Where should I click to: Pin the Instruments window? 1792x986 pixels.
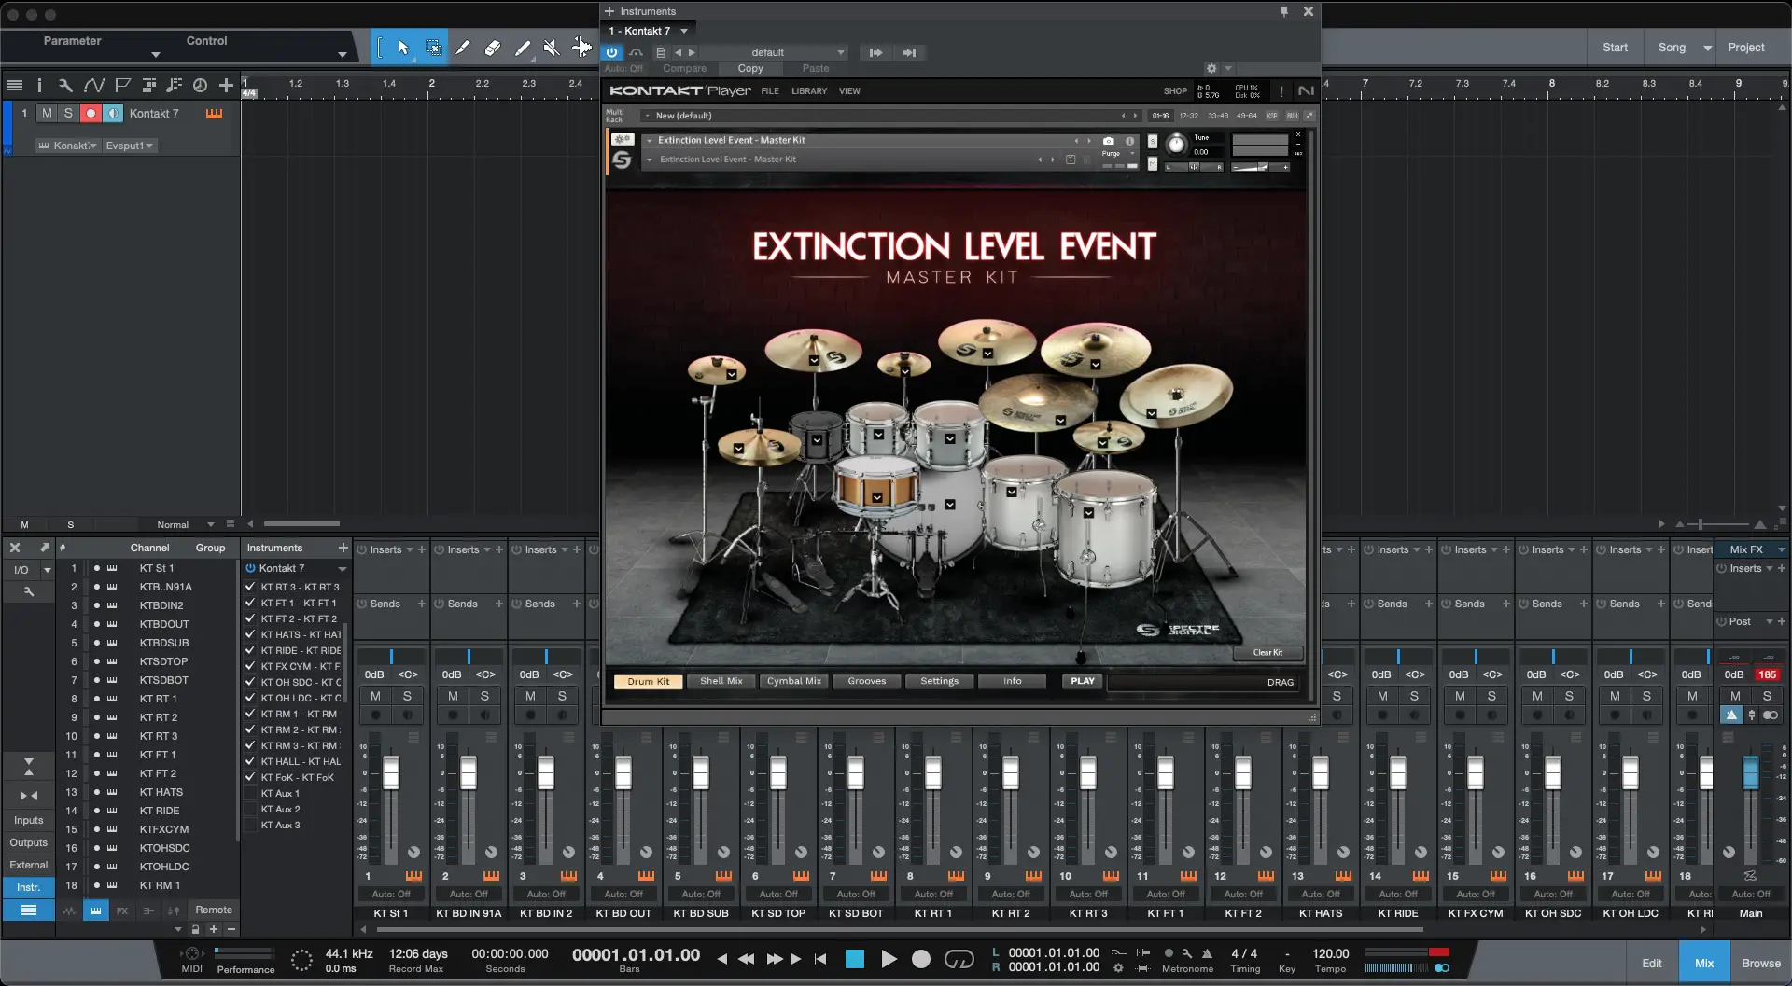tap(1284, 11)
